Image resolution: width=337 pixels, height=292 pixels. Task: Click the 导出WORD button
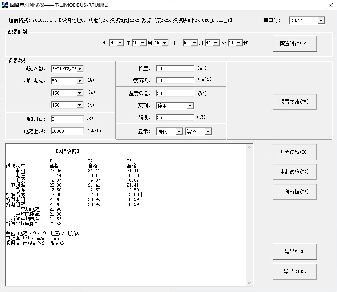click(294, 251)
